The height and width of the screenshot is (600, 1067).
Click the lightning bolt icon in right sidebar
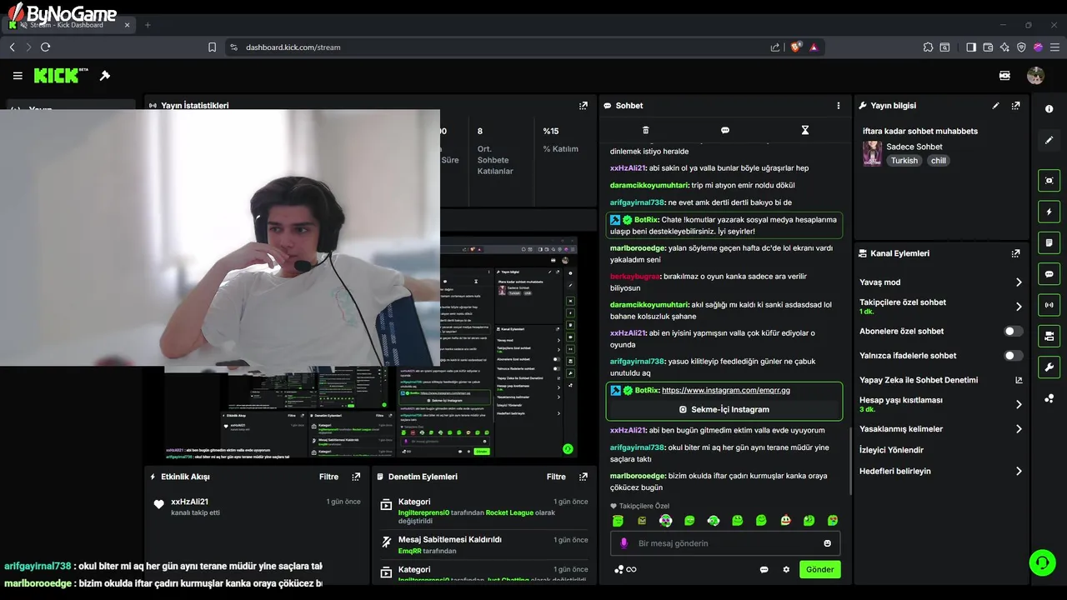(x=1049, y=212)
